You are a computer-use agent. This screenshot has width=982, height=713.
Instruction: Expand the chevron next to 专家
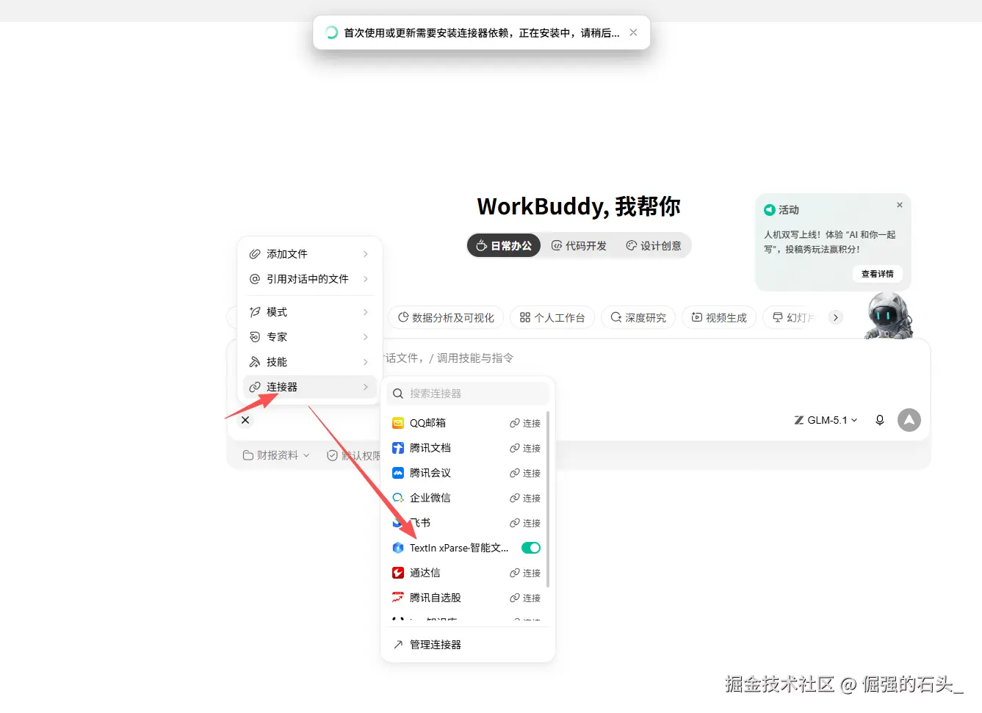(366, 337)
